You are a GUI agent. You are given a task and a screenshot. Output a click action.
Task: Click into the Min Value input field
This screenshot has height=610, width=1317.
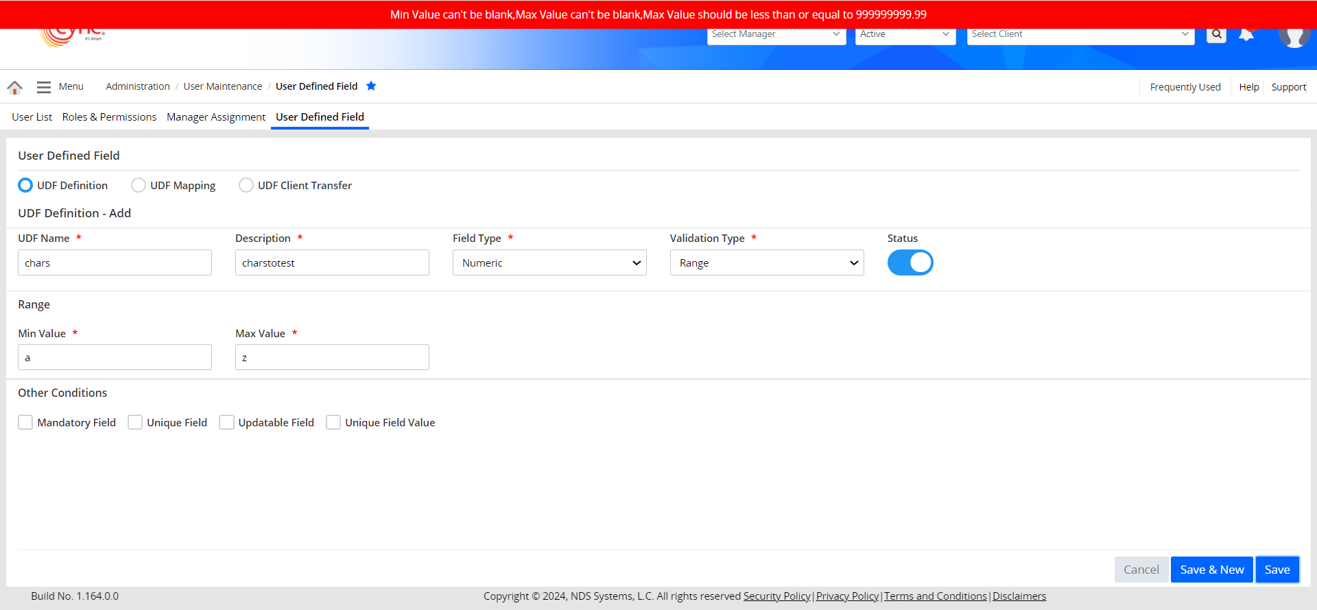(x=115, y=357)
